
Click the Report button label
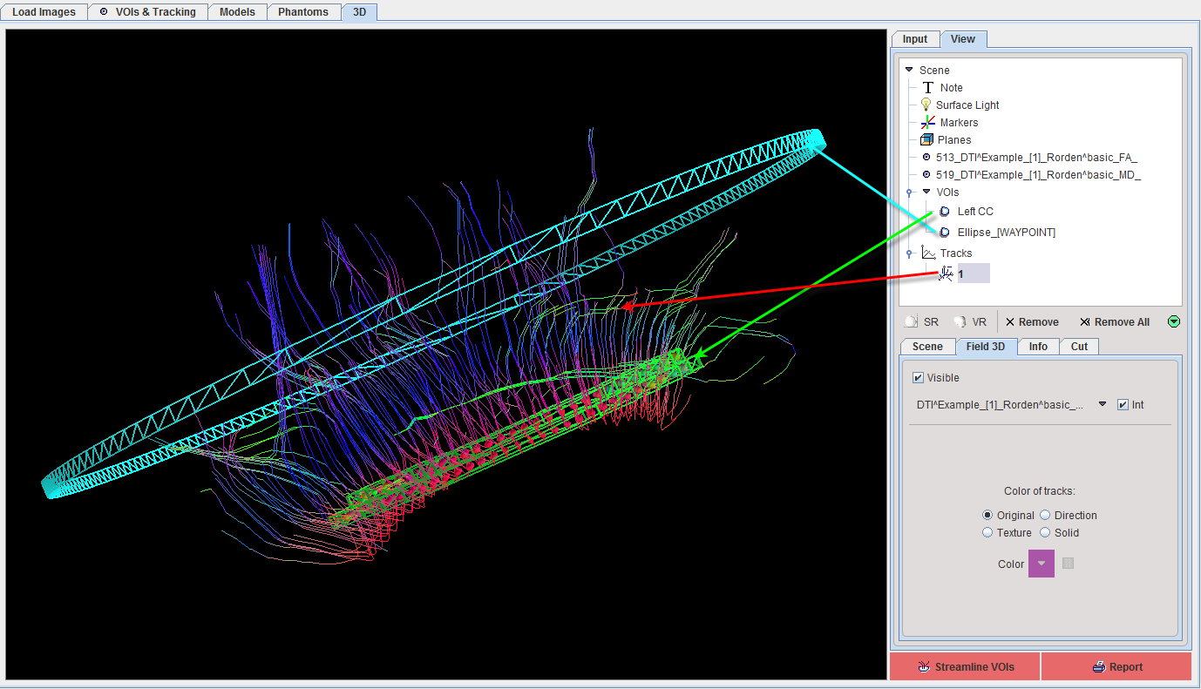pos(1126,667)
